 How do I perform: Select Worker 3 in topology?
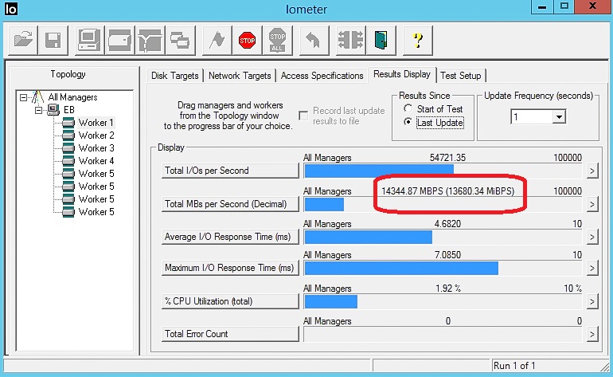point(96,148)
